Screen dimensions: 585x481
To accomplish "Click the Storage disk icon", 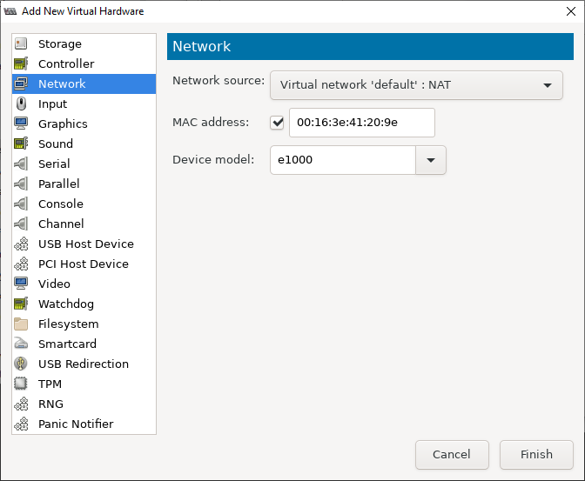I will [x=22, y=43].
